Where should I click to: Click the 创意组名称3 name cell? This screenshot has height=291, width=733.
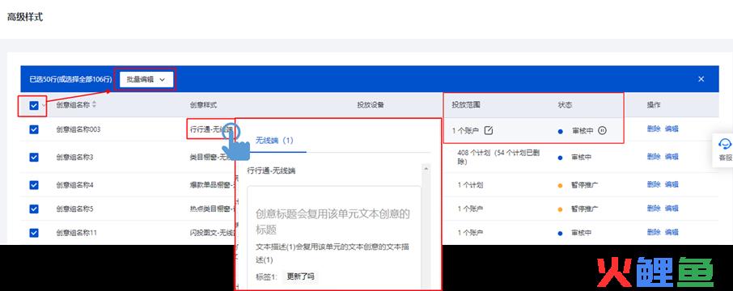click(74, 158)
